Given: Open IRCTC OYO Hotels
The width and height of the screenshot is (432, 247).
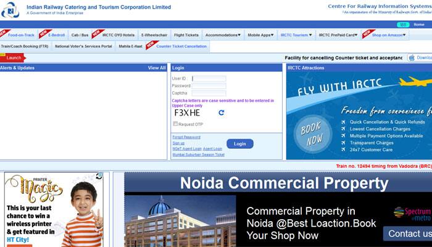Looking at the screenshot, I should point(118,35).
